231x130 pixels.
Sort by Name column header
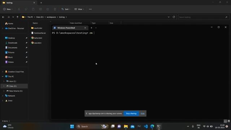coord(35,23)
